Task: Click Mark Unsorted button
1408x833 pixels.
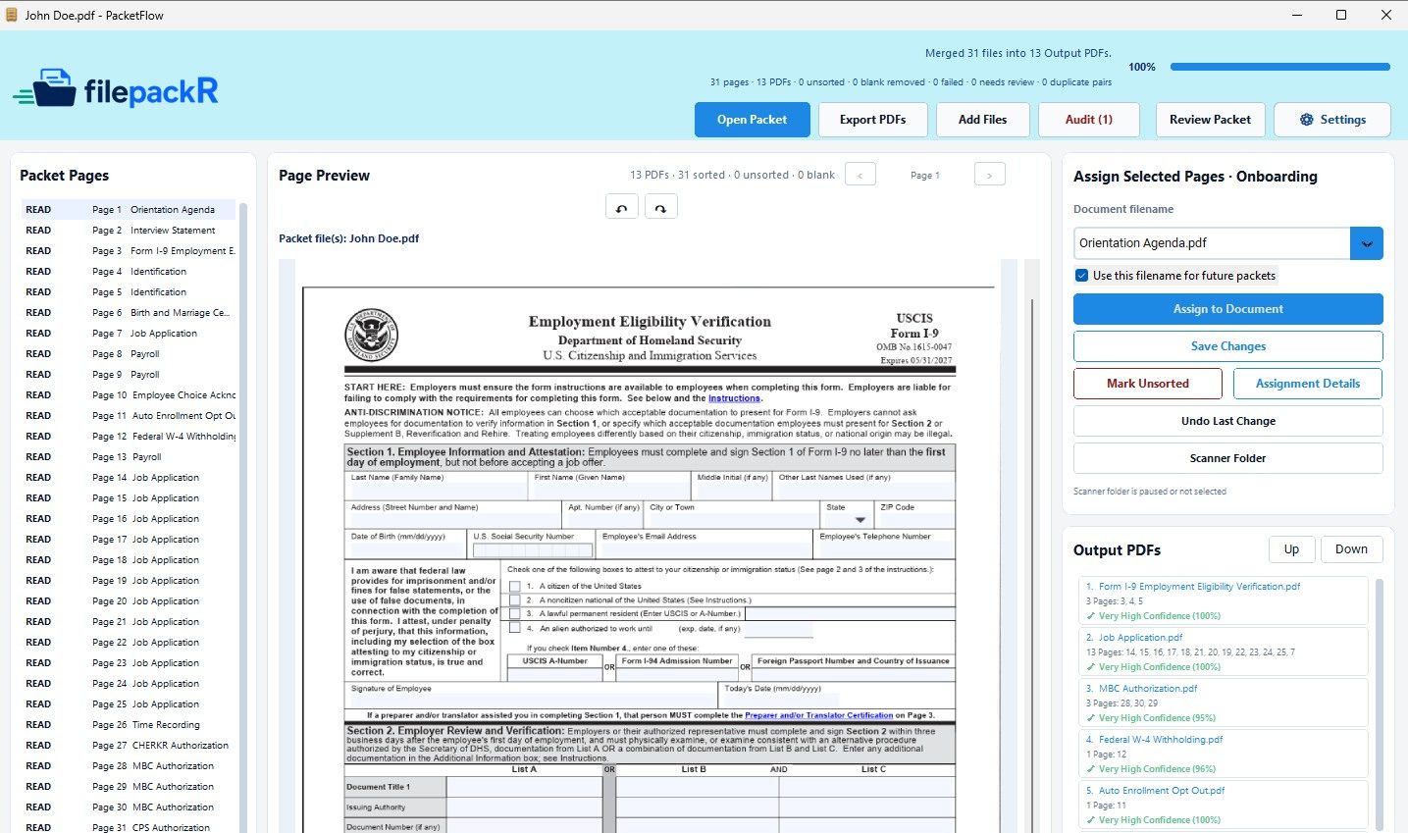Action: [x=1148, y=384]
